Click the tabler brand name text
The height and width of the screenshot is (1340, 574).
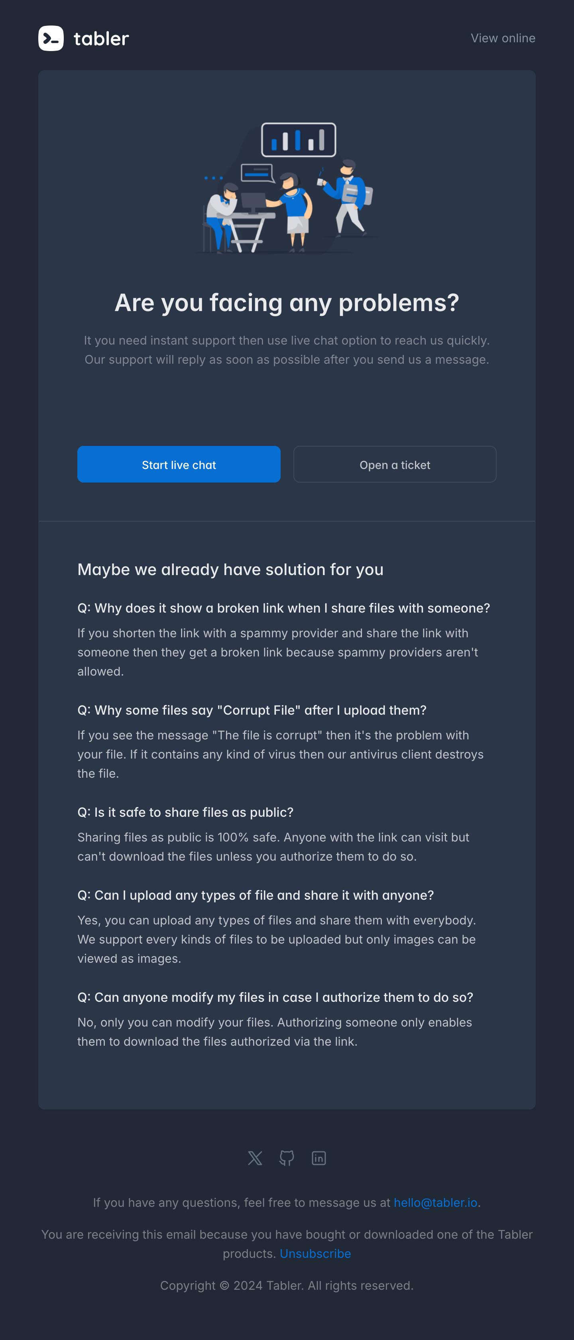(x=101, y=39)
